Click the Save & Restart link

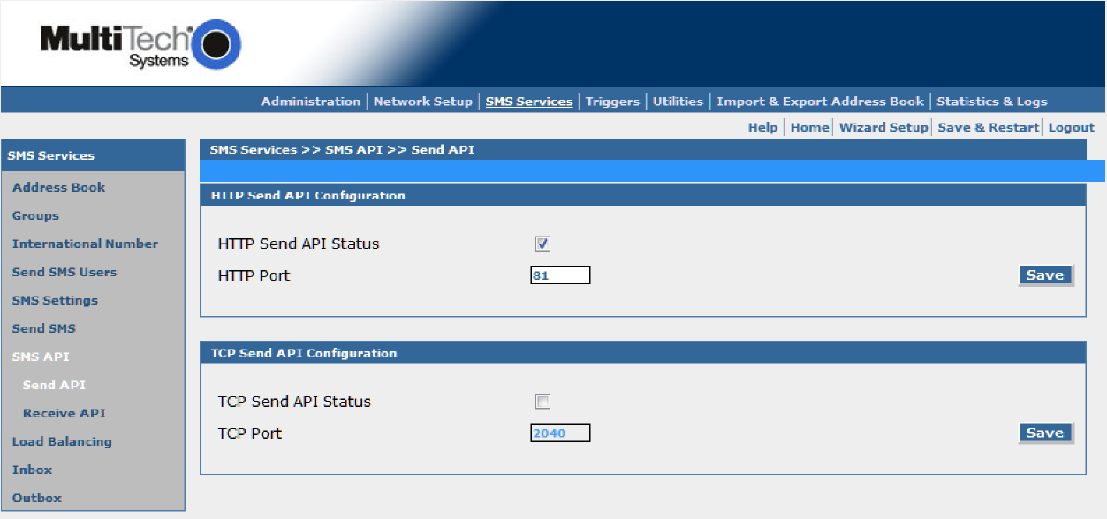click(x=988, y=127)
